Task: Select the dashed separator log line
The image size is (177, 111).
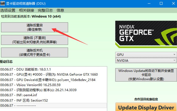Action: (x=53, y=106)
